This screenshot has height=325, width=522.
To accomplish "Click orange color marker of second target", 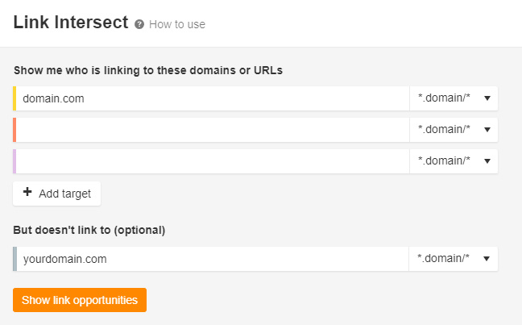I will coord(14,130).
